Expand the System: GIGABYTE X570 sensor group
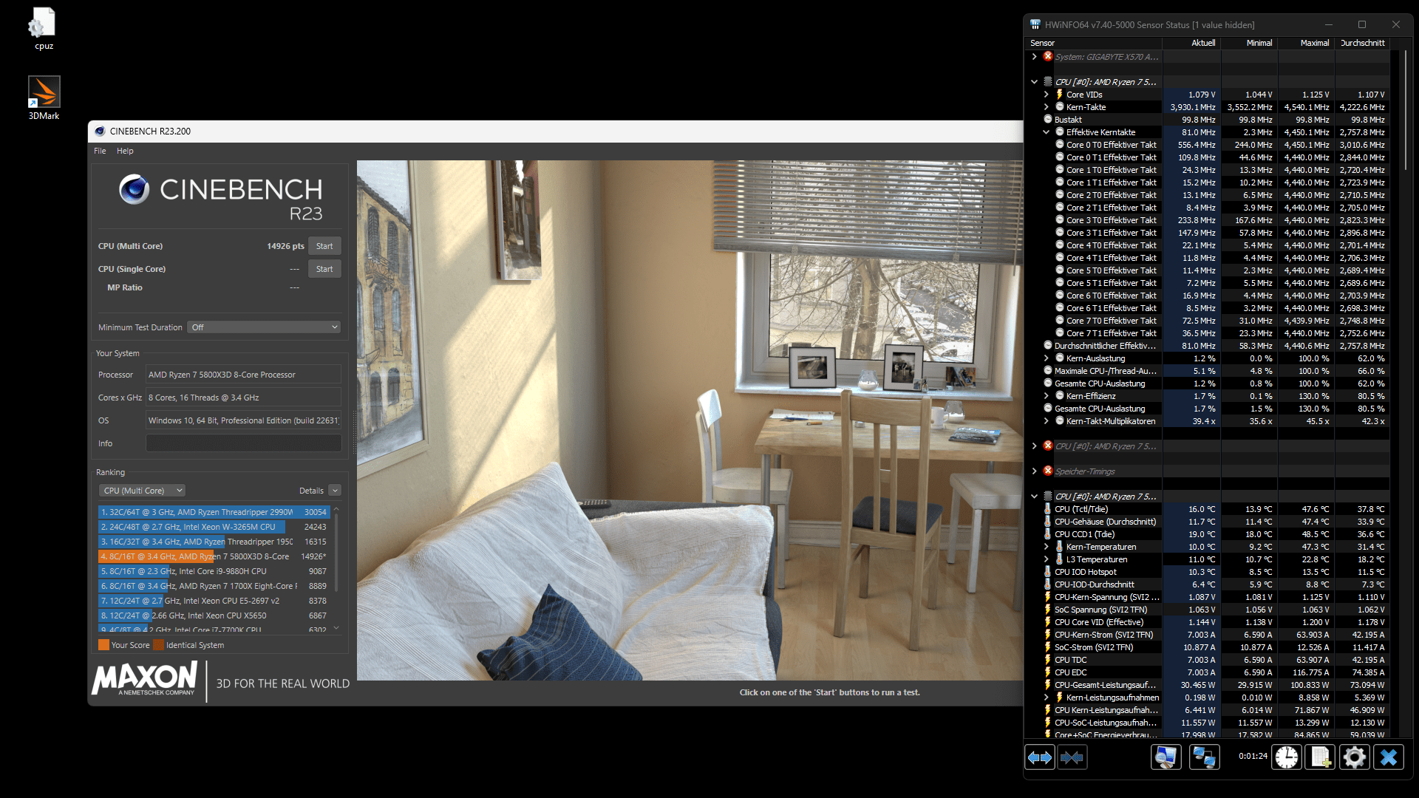The height and width of the screenshot is (798, 1419). point(1034,56)
